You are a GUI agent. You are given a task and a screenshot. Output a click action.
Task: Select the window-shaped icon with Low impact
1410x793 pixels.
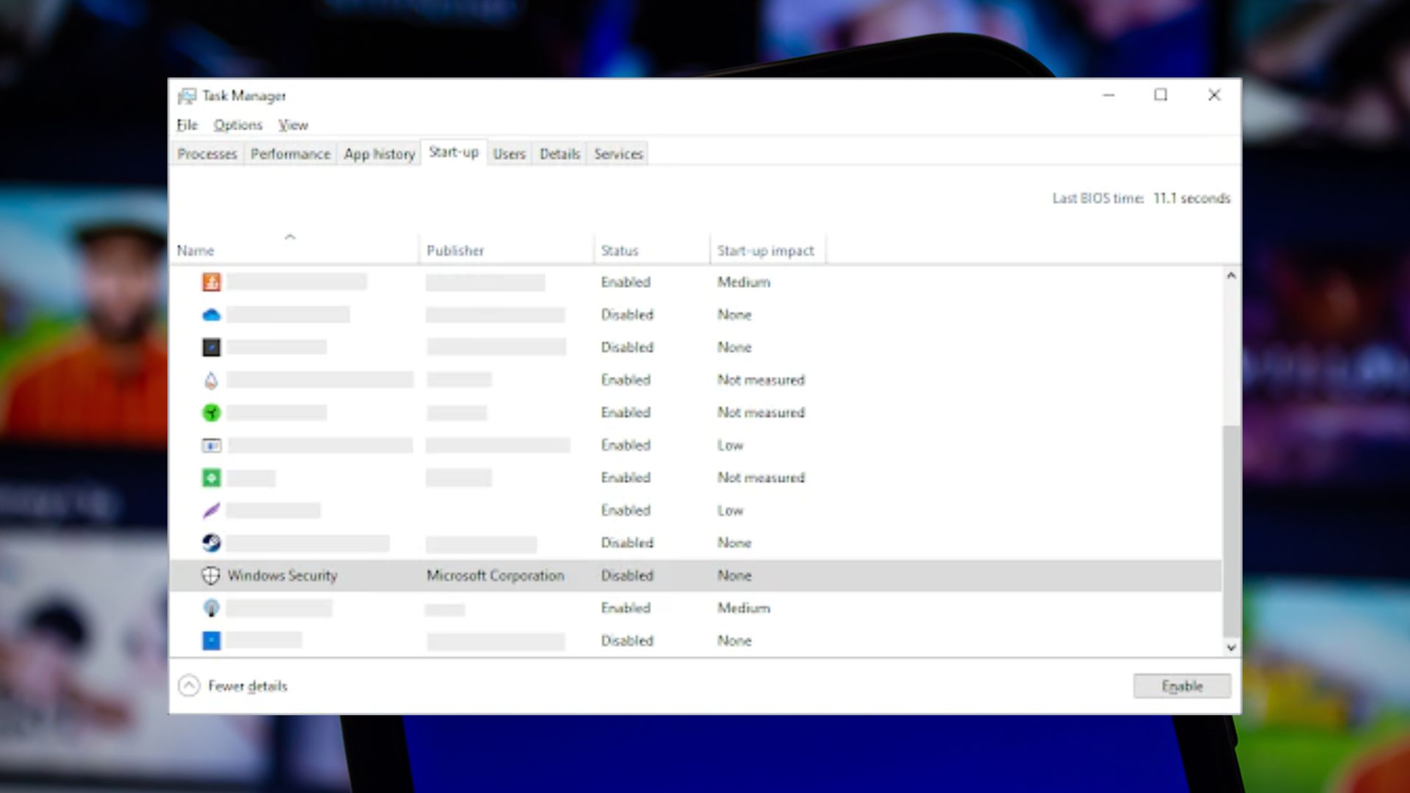211,446
